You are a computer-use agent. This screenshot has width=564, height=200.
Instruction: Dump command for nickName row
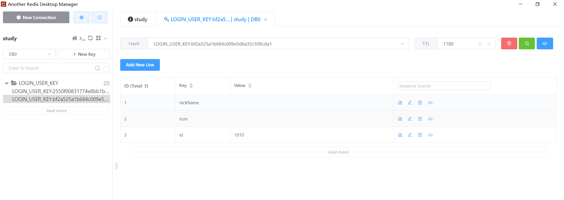[x=430, y=103]
